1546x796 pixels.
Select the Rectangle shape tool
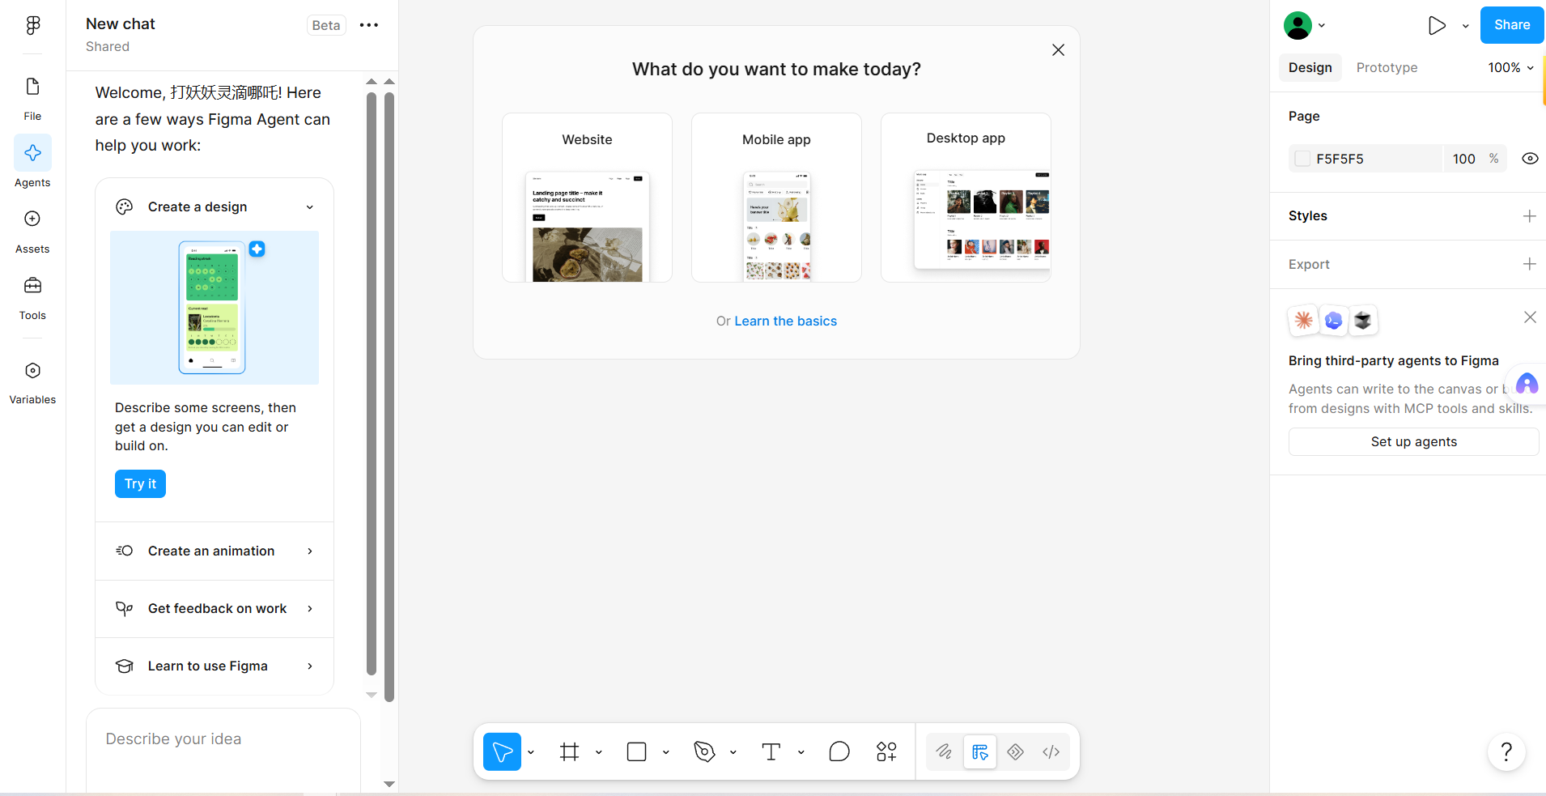(x=637, y=752)
